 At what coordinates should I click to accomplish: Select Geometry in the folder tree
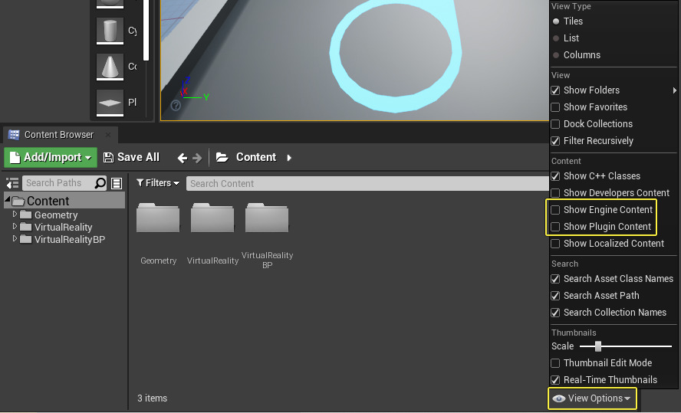tap(56, 215)
